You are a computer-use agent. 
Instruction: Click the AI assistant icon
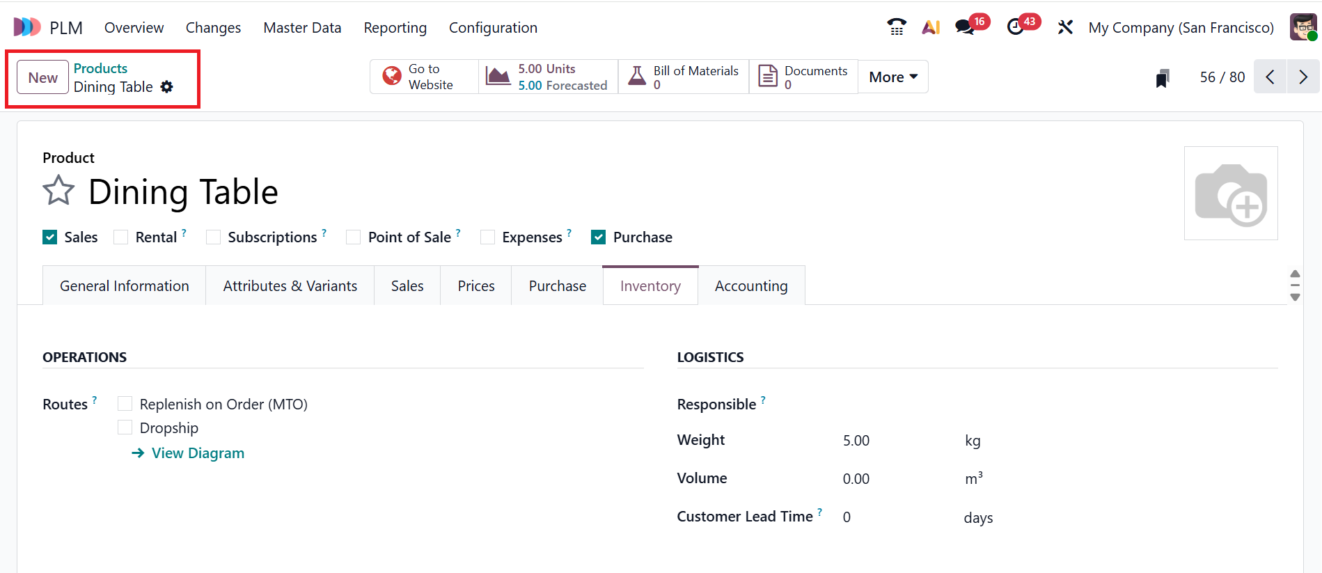click(931, 28)
